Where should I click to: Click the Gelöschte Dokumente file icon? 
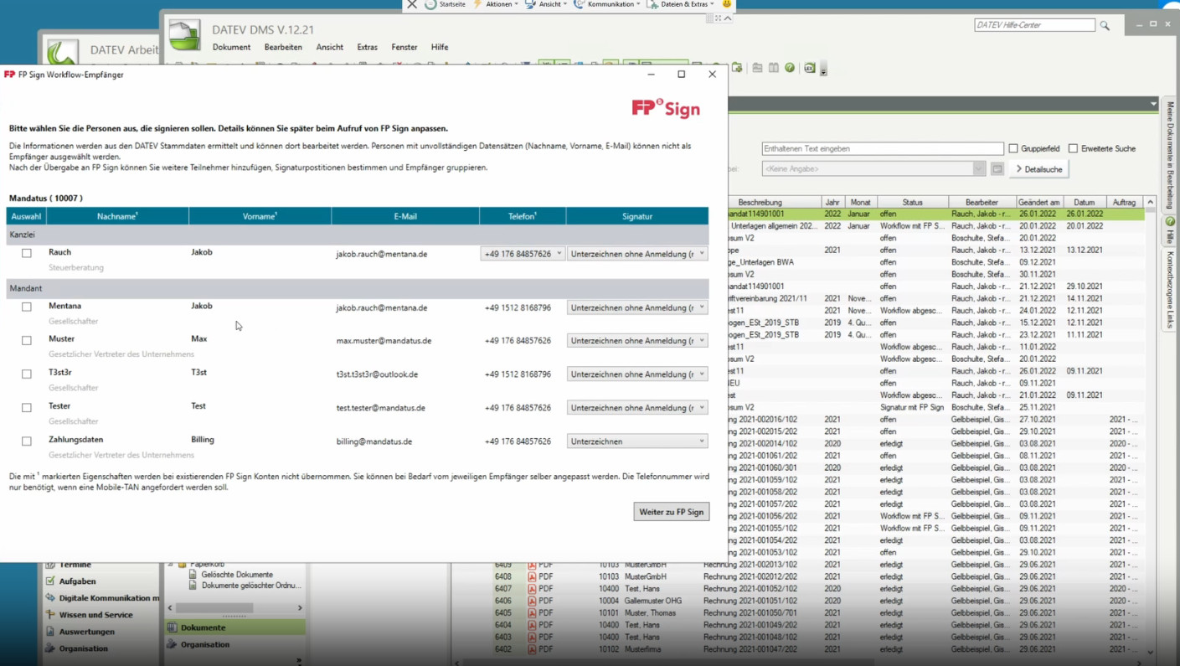(193, 575)
